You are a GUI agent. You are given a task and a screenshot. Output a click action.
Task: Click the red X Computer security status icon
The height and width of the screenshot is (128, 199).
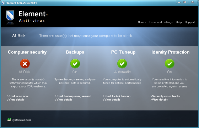coord(25,64)
